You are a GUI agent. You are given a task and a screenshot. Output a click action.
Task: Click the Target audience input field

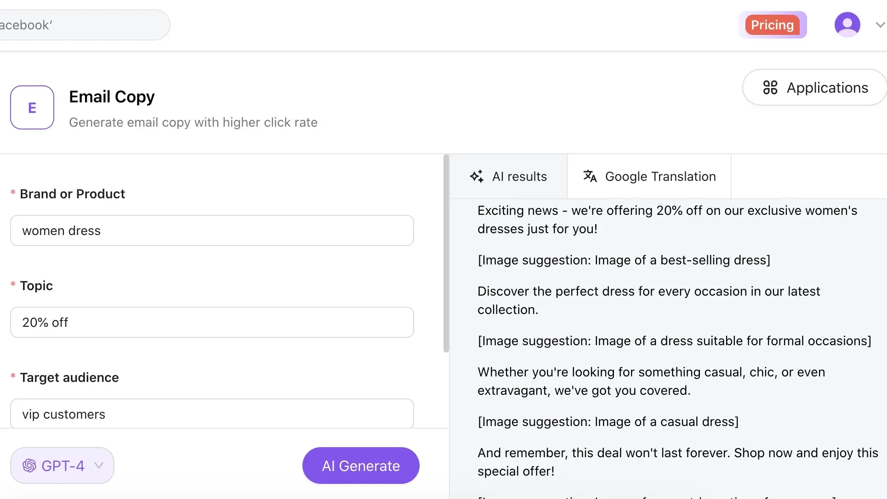click(212, 414)
